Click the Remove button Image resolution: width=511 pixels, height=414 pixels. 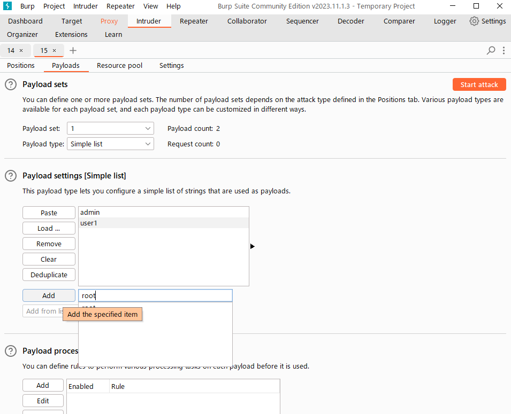[x=49, y=244]
